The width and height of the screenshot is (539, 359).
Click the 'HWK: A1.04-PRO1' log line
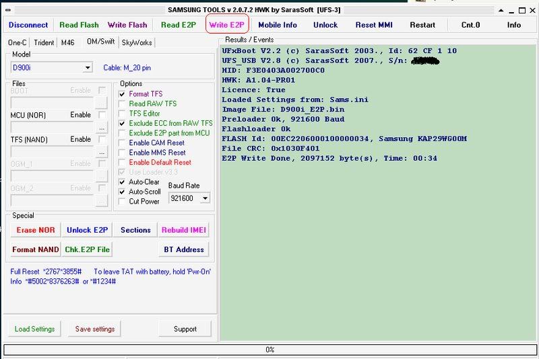pos(259,80)
